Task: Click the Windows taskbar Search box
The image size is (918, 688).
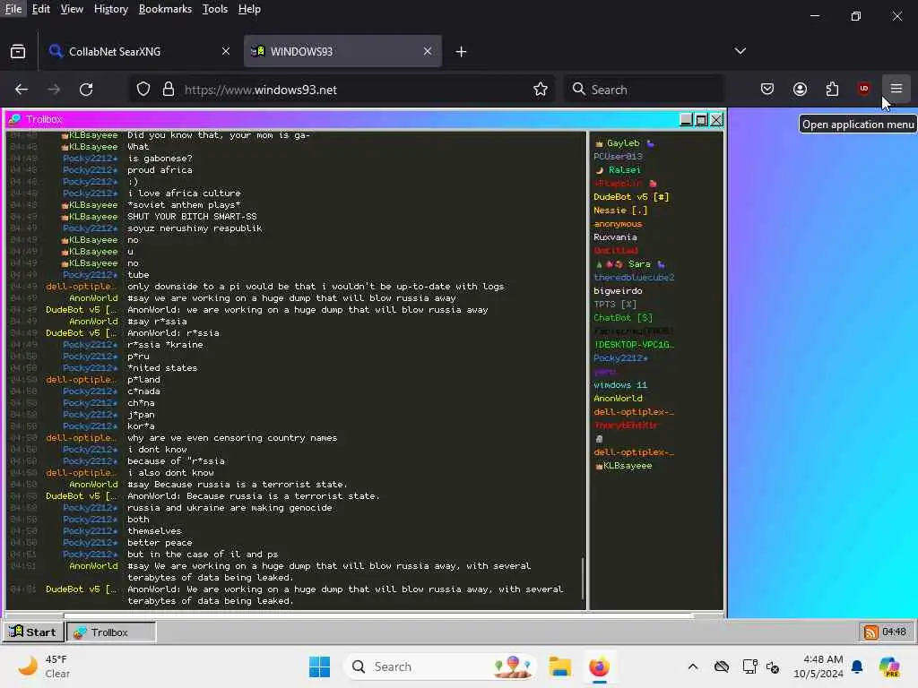Action: (439, 666)
